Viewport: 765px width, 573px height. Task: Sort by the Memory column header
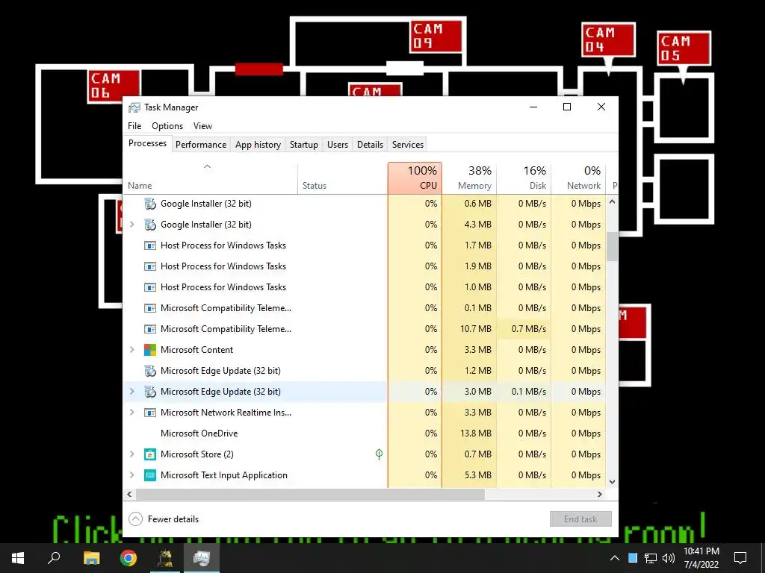pos(469,178)
